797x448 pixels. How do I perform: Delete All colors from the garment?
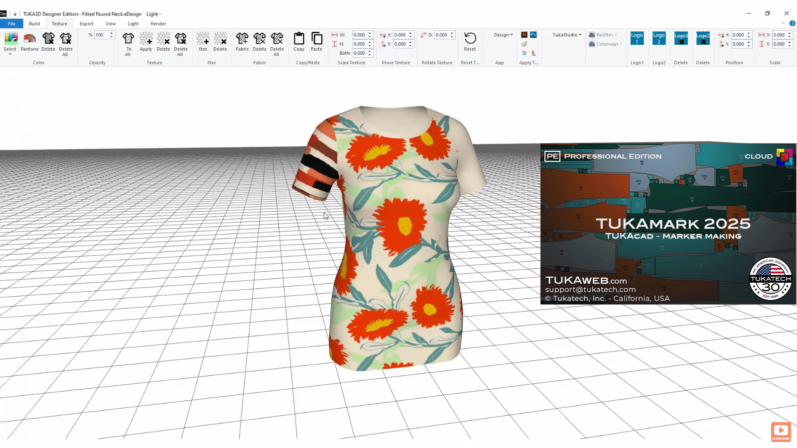[65, 42]
